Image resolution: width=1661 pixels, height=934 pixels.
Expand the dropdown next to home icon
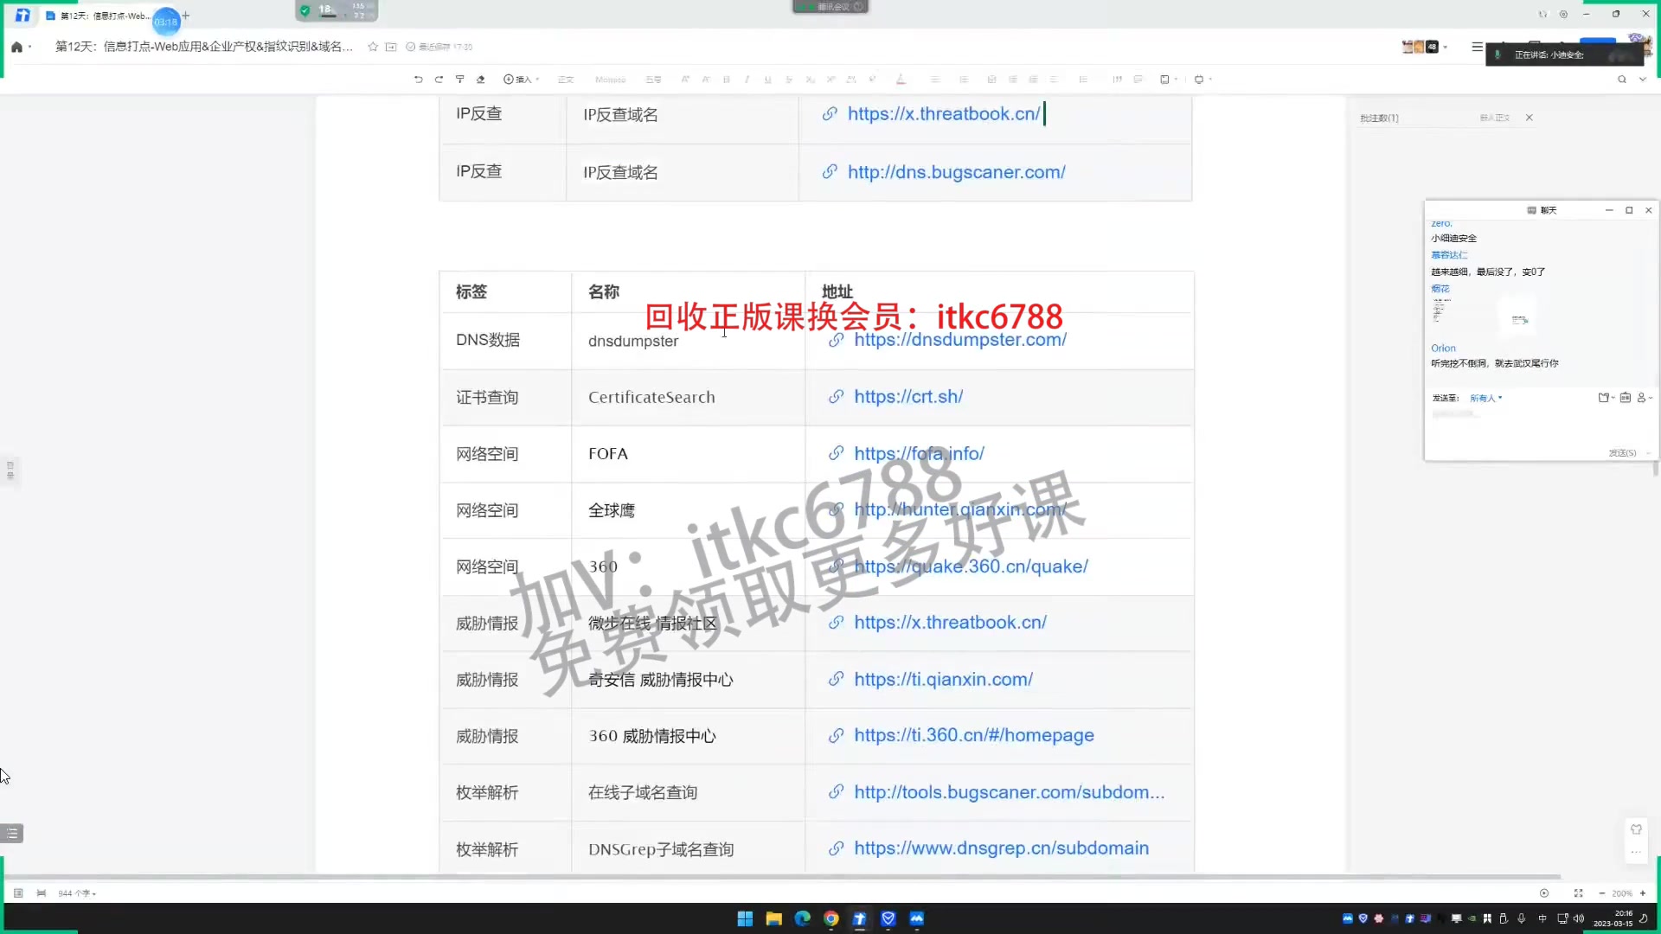pyautogui.click(x=30, y=47)
